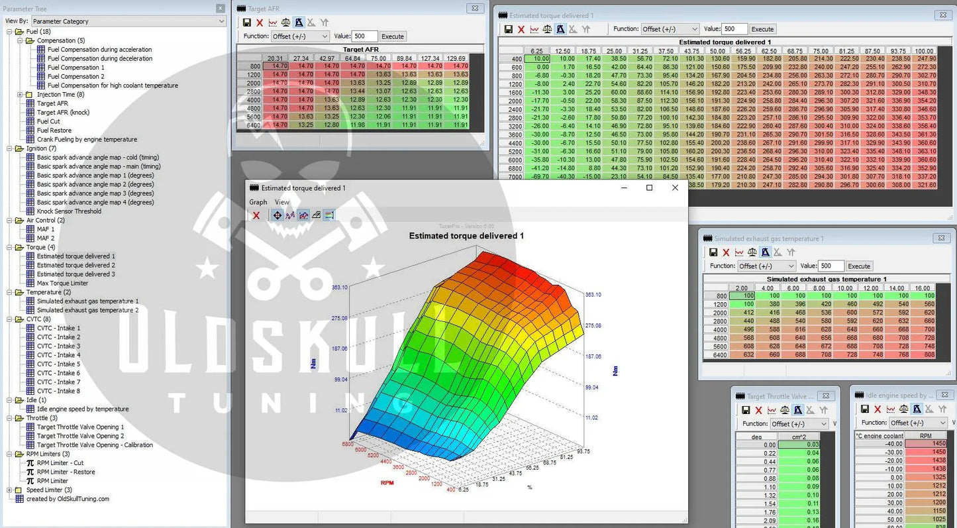The image size is (957, 528).
Task: Click the surface mesh icon in graph toolbar
Action: [316, 215]
